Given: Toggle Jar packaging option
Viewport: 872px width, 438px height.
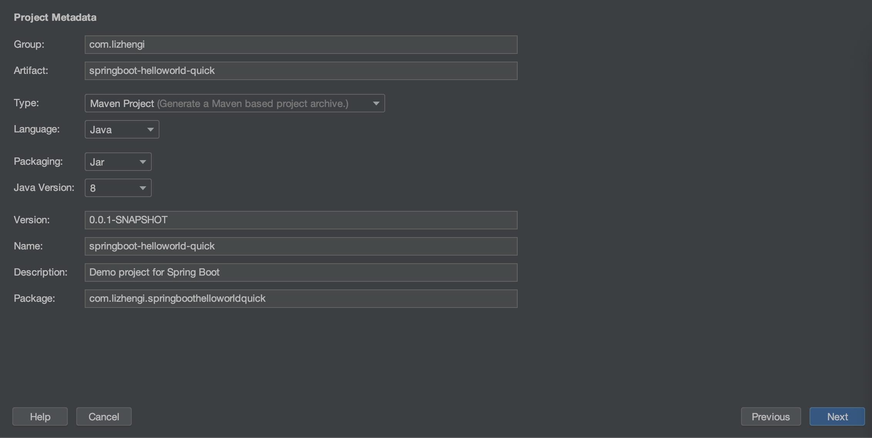Looking at the screenshot, I should 118,161.
